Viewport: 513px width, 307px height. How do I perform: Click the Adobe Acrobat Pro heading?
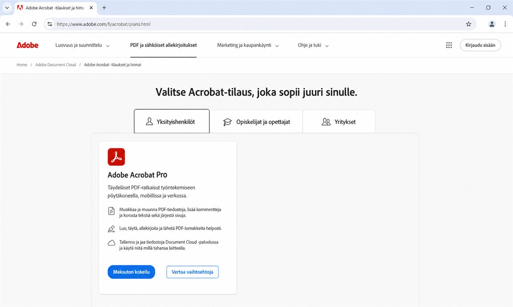[137, 175]
